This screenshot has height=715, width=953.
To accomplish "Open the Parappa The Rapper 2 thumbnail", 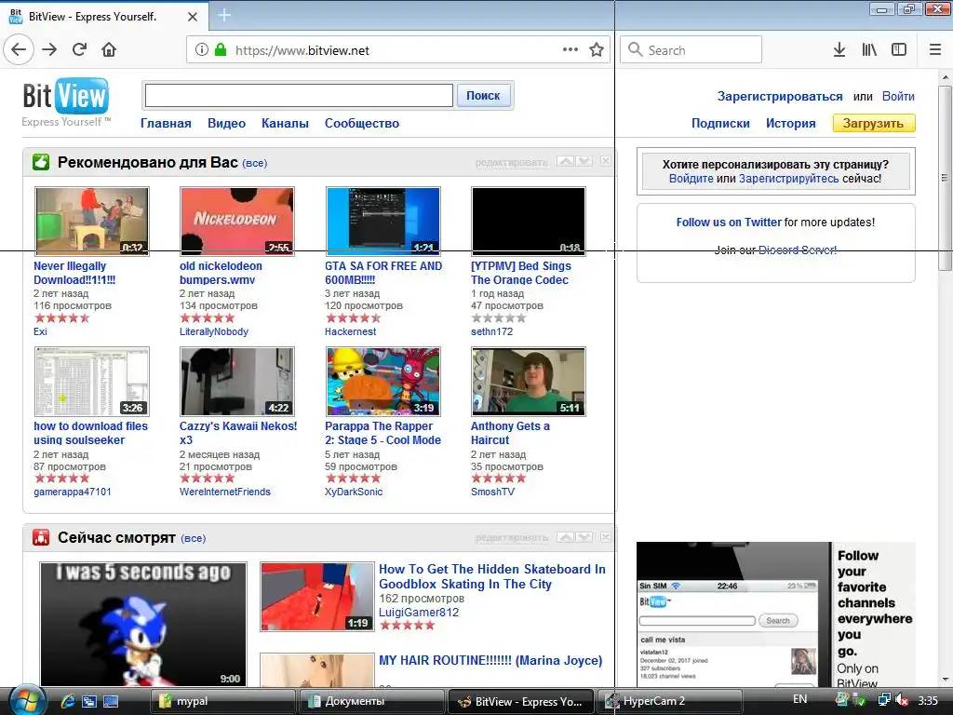I will pos(383,381).
